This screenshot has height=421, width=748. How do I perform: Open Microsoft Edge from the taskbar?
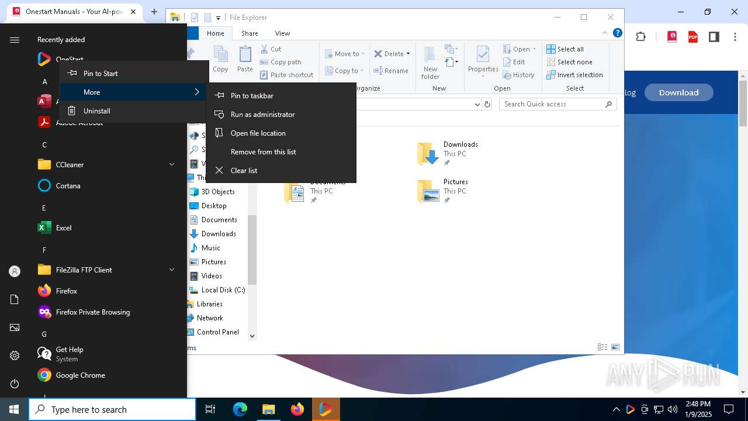240,409
